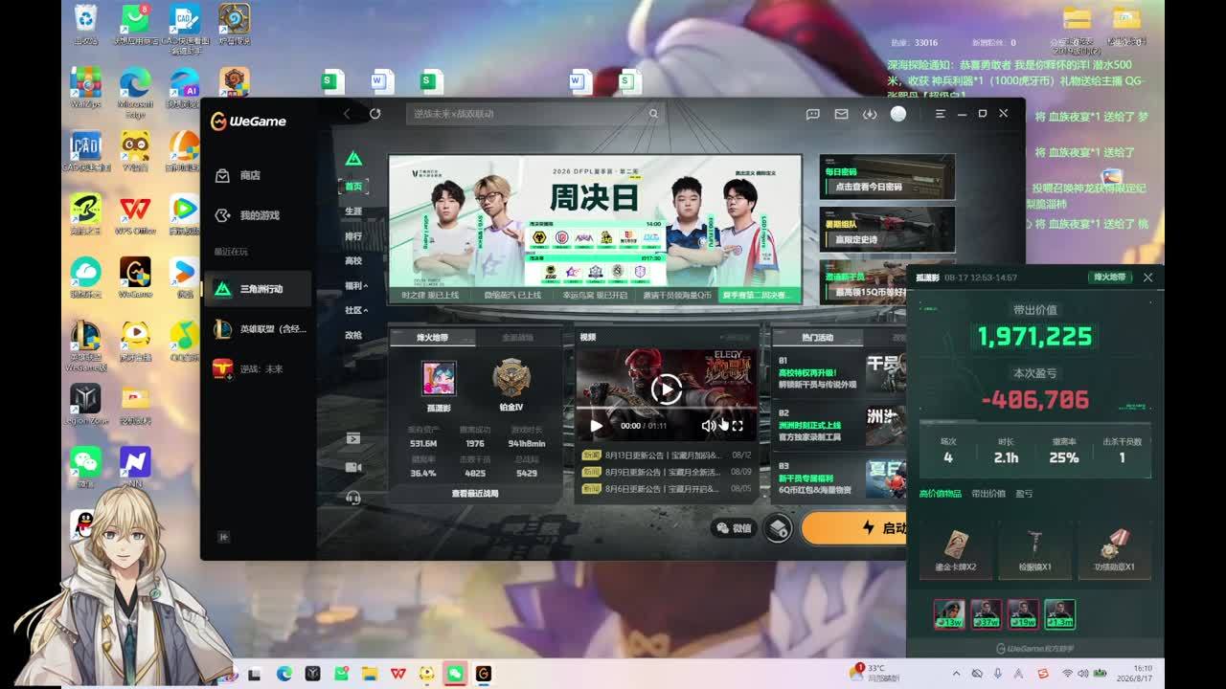Open the 8月9日更新公告 news item

[x=666, y=472]
